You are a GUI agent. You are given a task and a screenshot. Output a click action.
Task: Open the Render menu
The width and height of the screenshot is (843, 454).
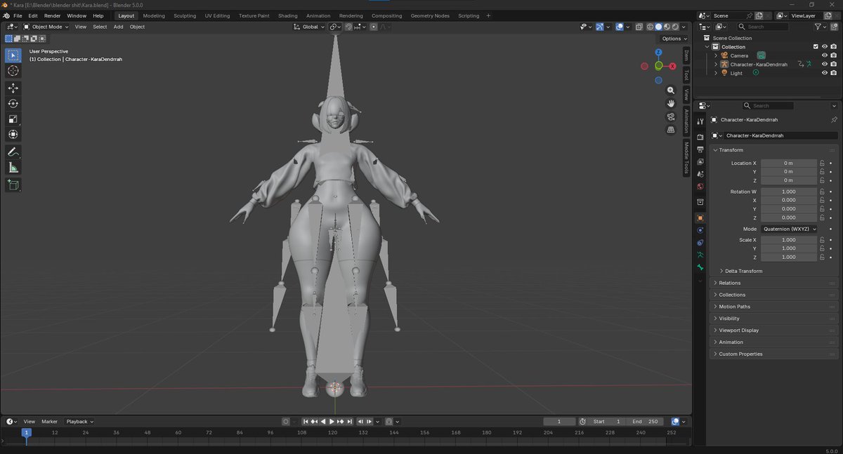(52, 15)
